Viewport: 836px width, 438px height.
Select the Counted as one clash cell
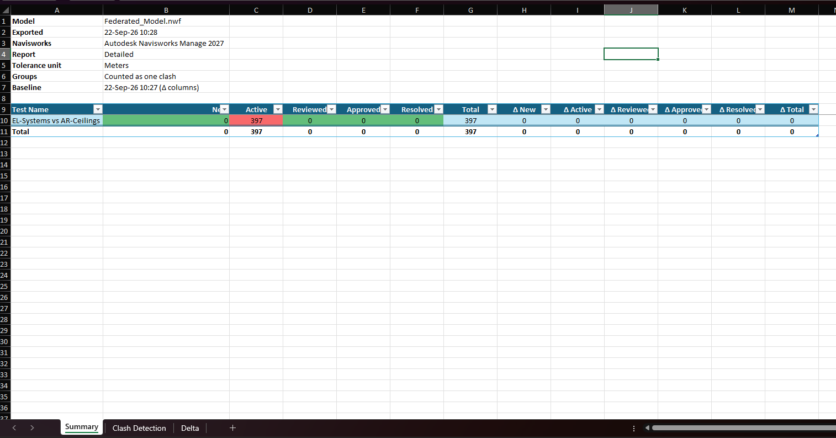click(166, 76)
